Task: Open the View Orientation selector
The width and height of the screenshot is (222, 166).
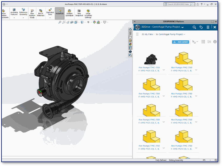Action: [x=76, y=22]
